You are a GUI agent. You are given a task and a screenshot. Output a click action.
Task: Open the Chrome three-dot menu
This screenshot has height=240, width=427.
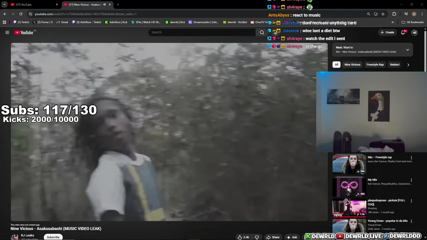click(422, 14)
